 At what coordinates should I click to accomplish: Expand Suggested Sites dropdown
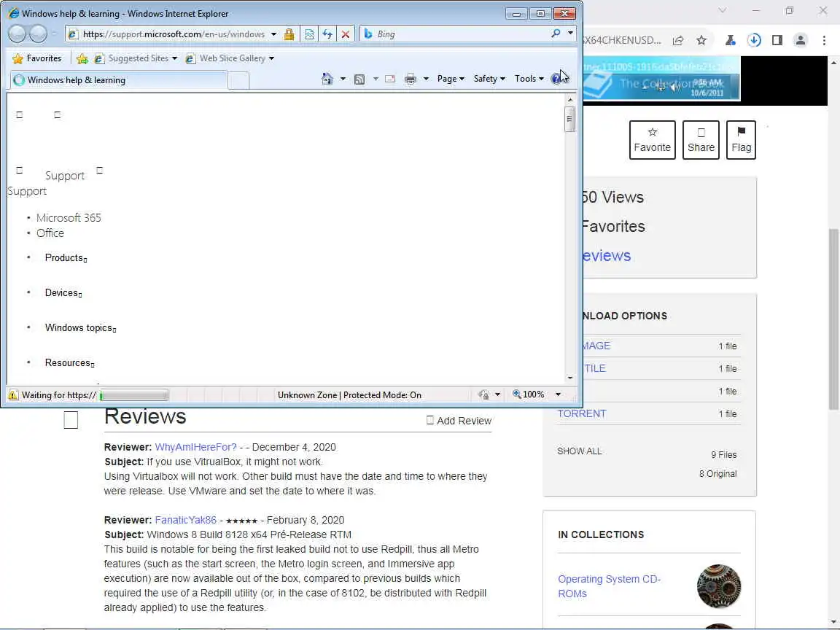pos(175,58)
